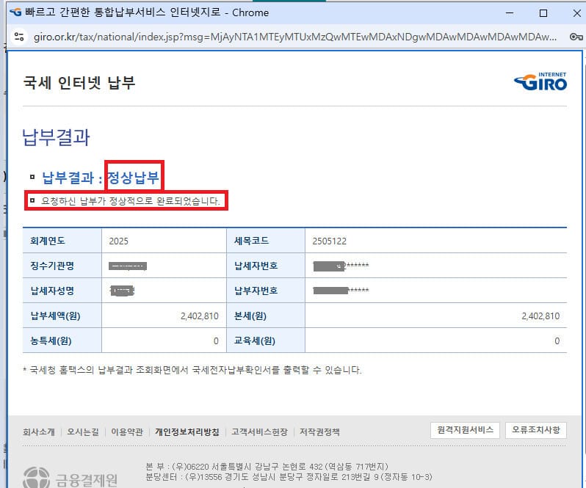This screenshot has width=586, height=488.
Task: Click the 오류조치사항 button
Action: coord(536,430)
